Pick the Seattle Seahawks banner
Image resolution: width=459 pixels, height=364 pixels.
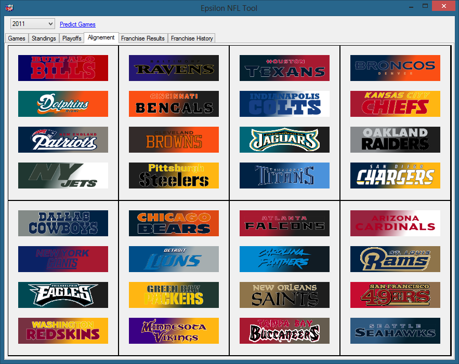coord(395,331)
